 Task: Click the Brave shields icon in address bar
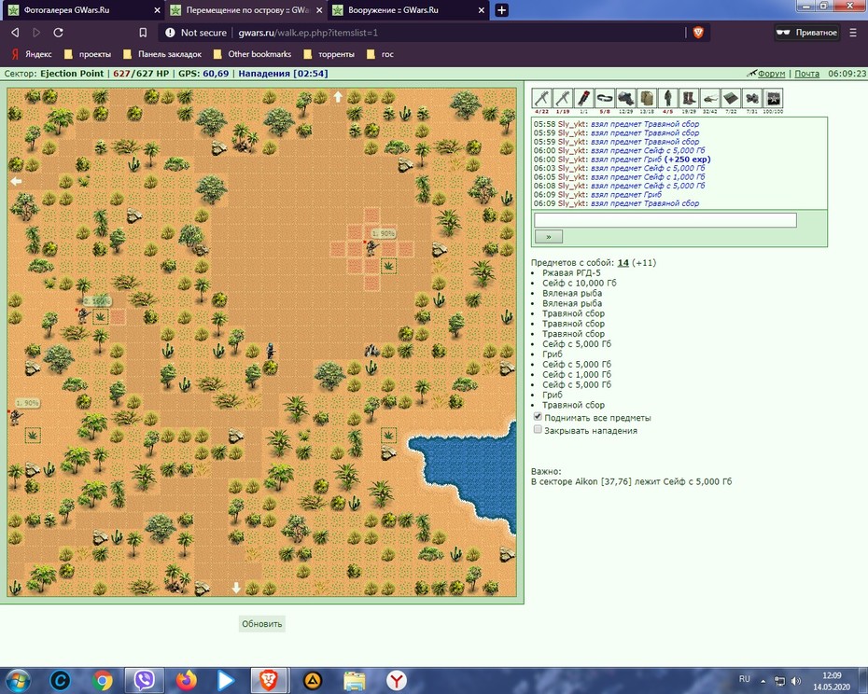point(698,33)
